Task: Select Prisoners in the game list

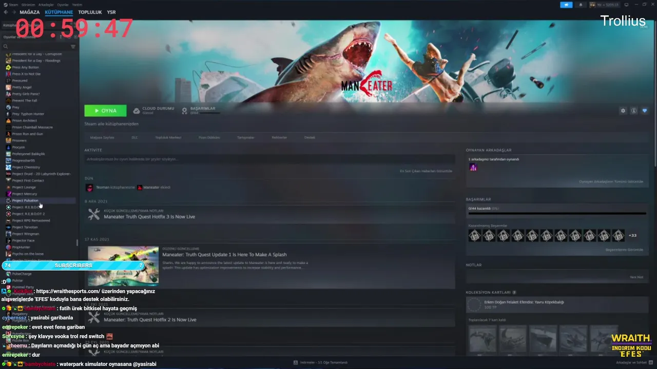Action: [x=19, y=140]
